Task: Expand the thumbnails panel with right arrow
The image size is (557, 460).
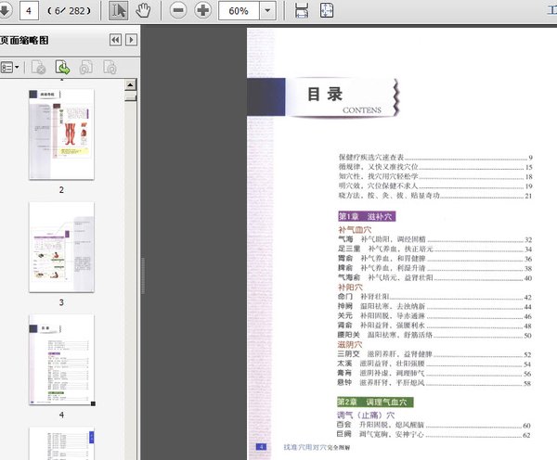Action: pyautogui.click(x=131, y=40)
